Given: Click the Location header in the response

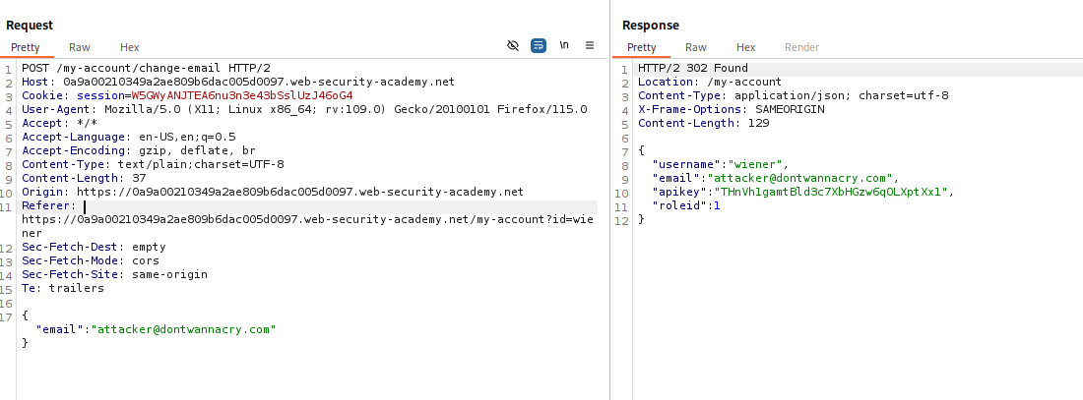Looking at the screenshot, I should 709,82.
